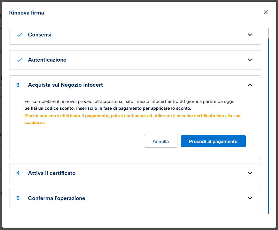This screenshot has height=230, width=278.
Task: Select the Acquista sul Negozio Infocert heading
Action: (65, 85)
